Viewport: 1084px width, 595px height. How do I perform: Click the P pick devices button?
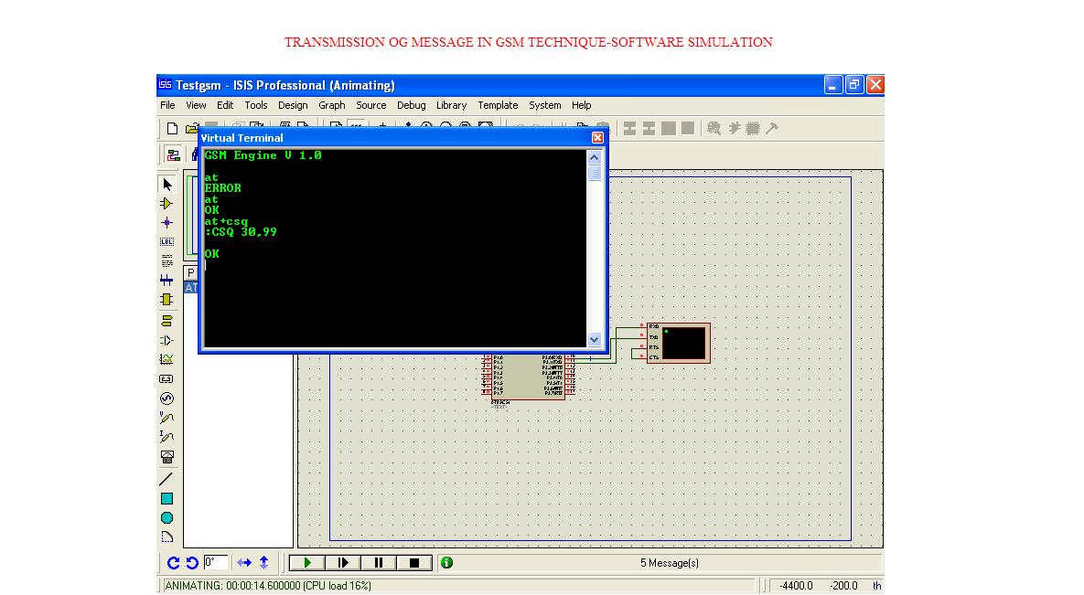191,272
